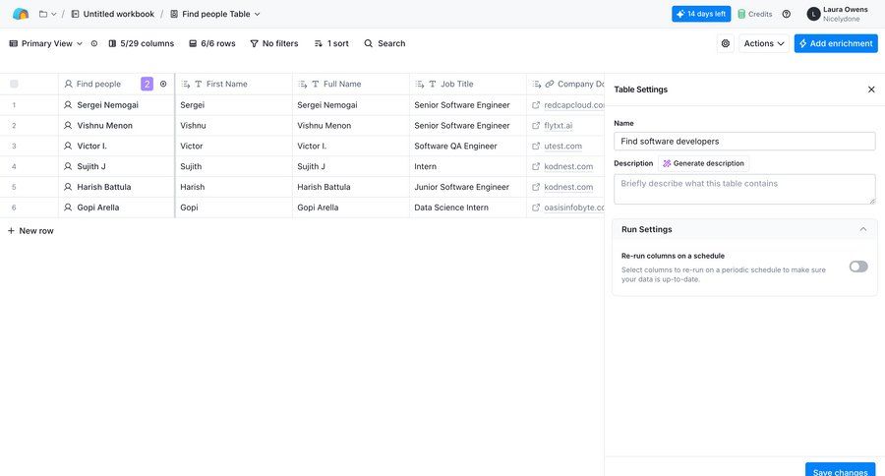Open the 1 sort menu

pyautogui.click(x=331, y=43)
